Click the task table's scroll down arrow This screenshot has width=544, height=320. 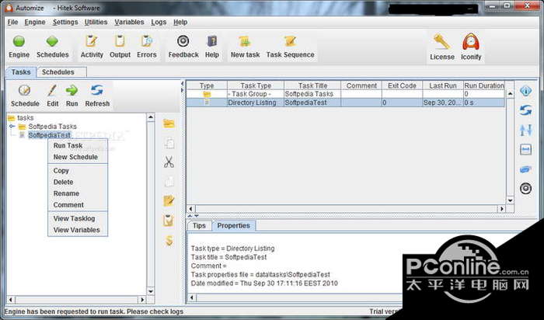(x=510, y=200)
